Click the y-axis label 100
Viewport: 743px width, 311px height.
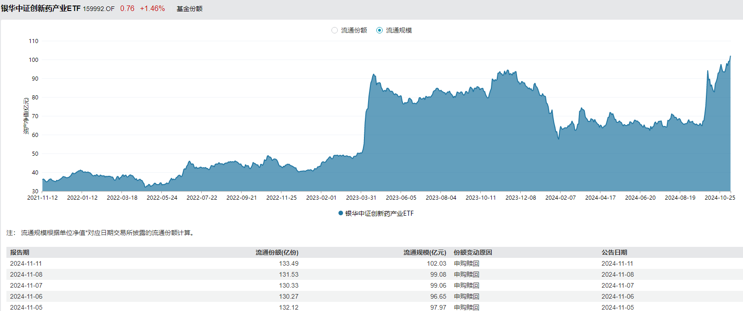tap(33, 60)
